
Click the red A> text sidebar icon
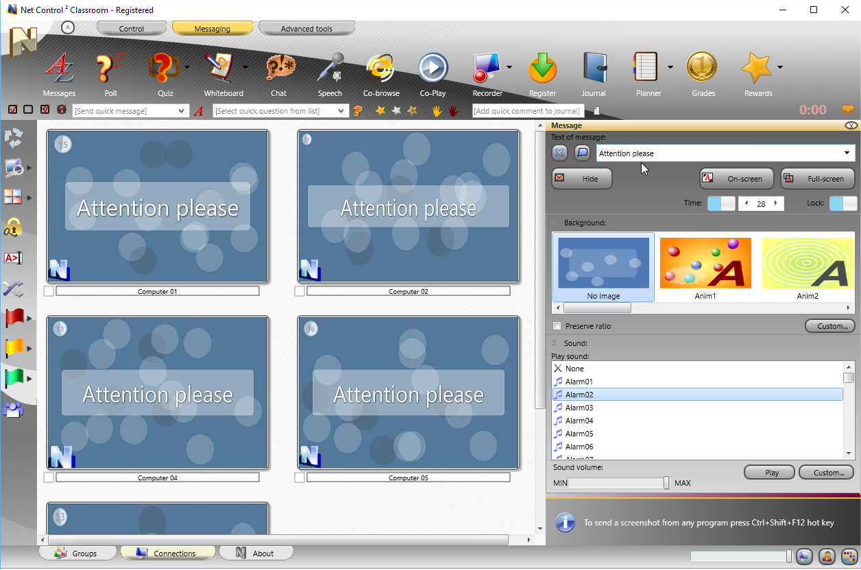pyautogui.click(x=14, y=258)
